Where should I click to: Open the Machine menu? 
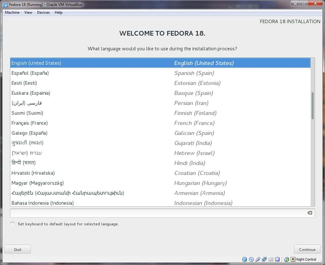[12, 12]
